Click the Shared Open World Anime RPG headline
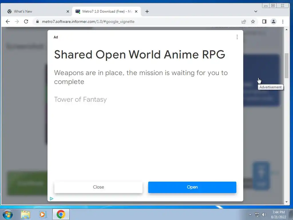 [140, 55]
